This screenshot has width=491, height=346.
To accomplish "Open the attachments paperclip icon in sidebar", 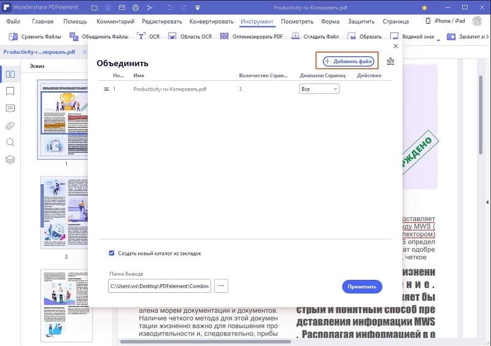I will tap(10, 126).
